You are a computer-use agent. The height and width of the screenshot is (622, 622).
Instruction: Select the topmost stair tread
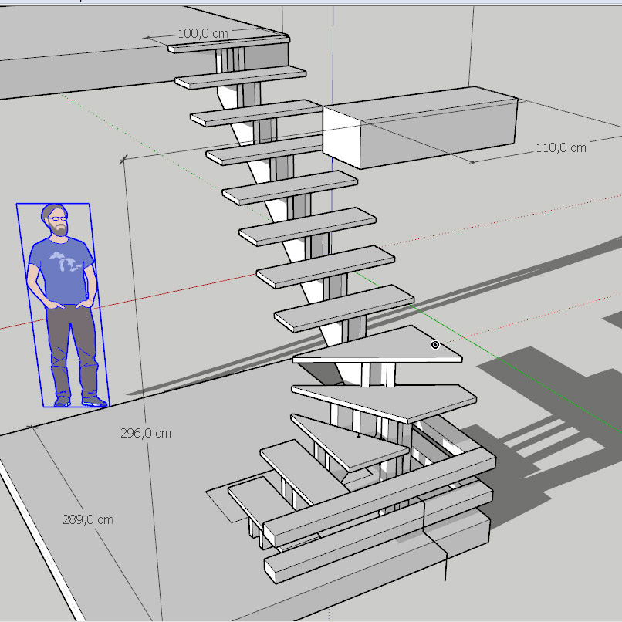(x=228, y=44)
